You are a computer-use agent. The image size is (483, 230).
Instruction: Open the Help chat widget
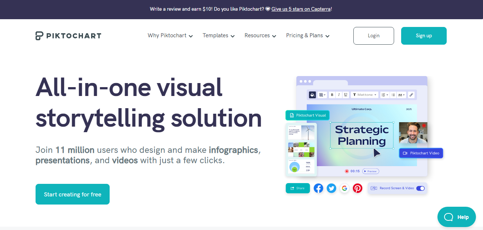(x=457, y=217)
